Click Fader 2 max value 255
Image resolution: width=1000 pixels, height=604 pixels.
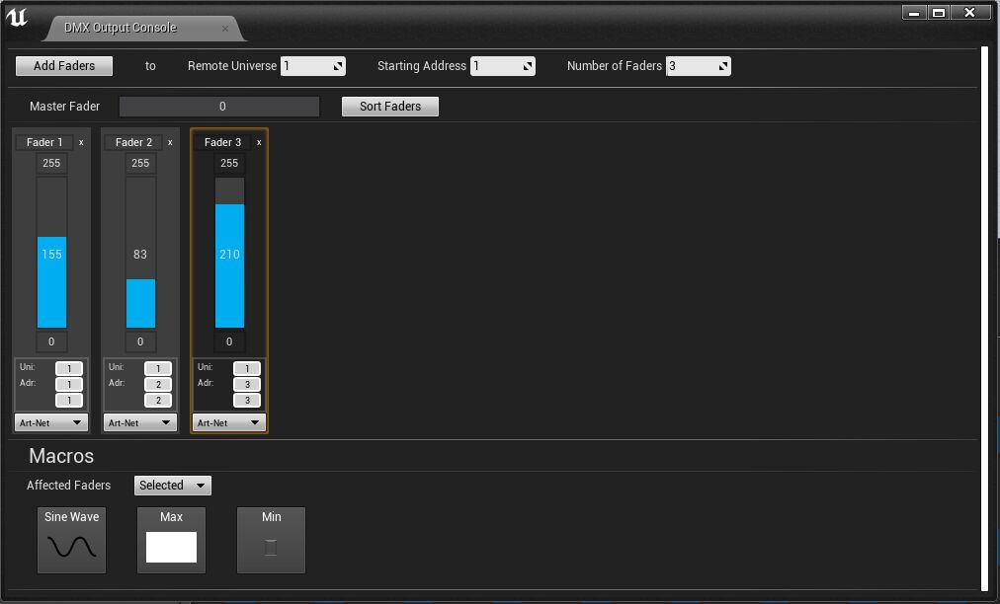click(140, 163)
